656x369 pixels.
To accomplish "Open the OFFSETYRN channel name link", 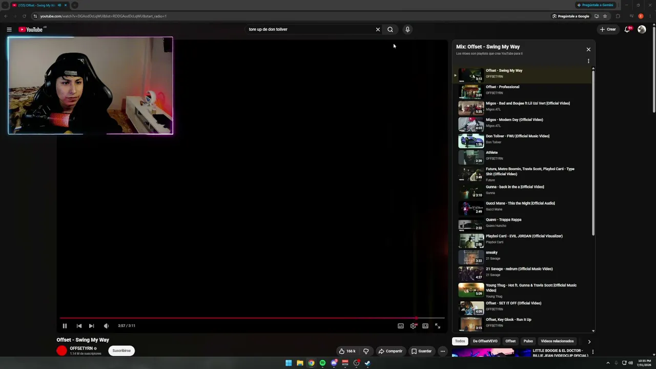I will [x=81, y=348].
